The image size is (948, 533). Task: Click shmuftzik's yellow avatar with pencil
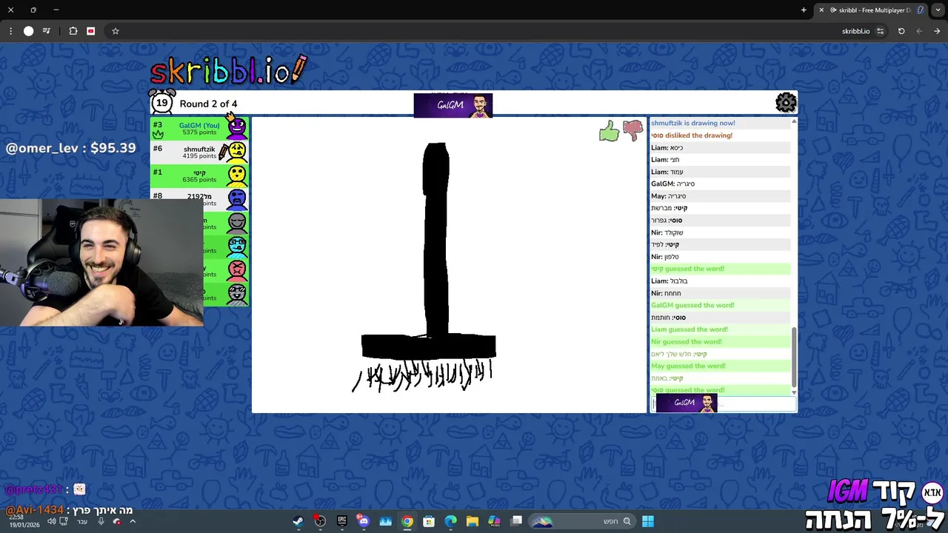[236, 152]
